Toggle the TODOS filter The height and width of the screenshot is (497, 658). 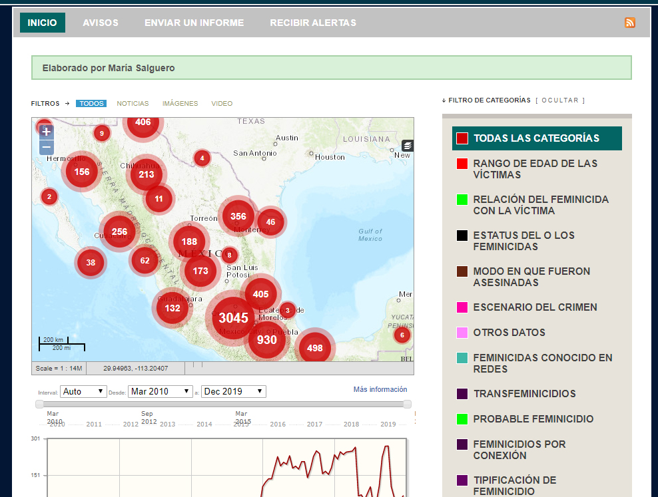coord(91,104)
